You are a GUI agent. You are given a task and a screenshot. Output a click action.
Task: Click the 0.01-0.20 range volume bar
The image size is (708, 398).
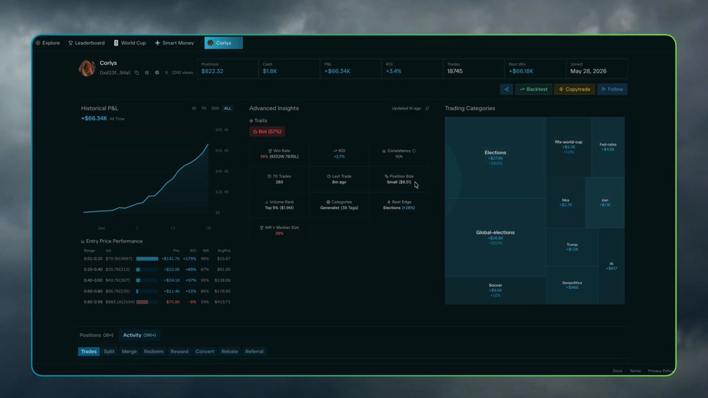(147, 259)
